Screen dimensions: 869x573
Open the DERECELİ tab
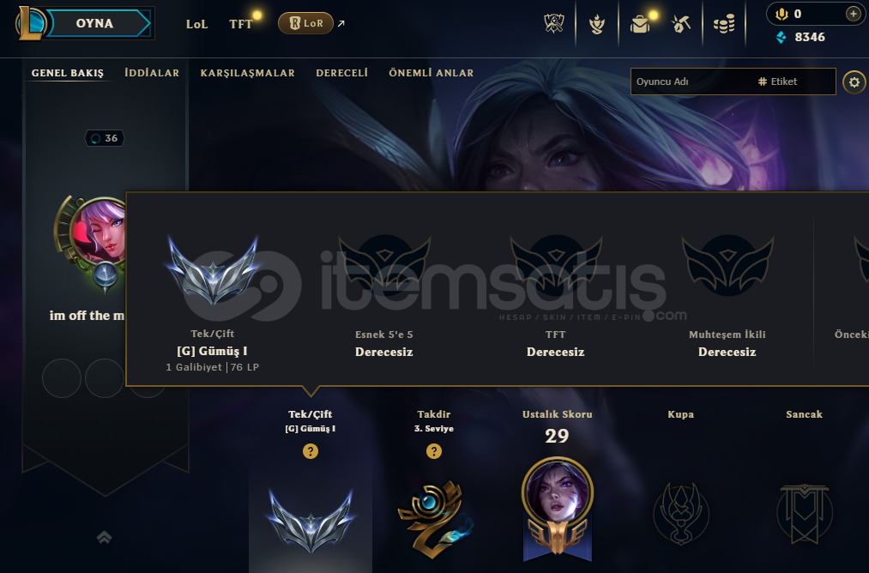(x=342, y=73)
